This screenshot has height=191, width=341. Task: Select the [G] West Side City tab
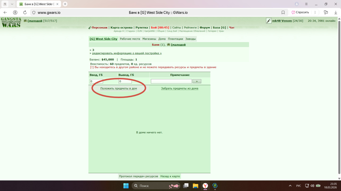coord(103,39)
